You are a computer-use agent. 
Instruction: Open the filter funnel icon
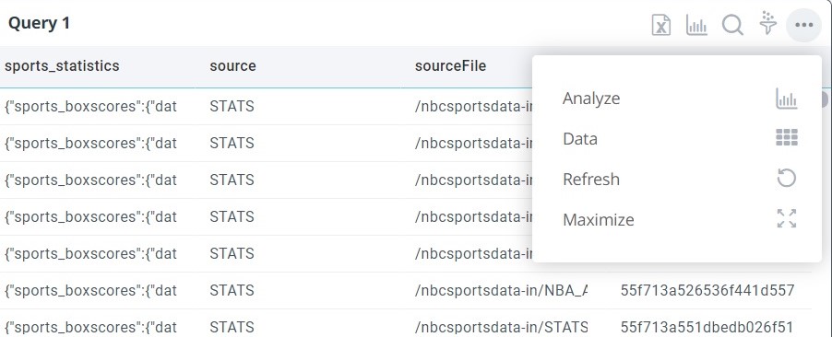point(767,23)
